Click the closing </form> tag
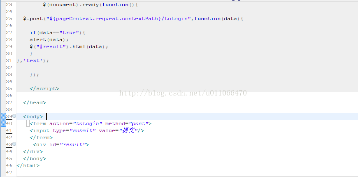This screenshot has height=177, width=358. click(41, 137)
